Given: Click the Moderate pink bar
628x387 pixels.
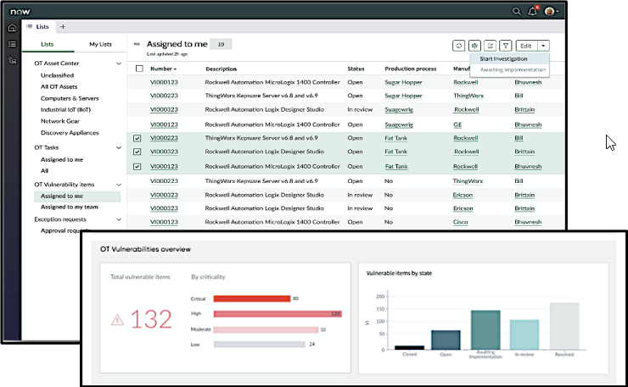Looking at the screenshot, I should (x=266, y=329).
